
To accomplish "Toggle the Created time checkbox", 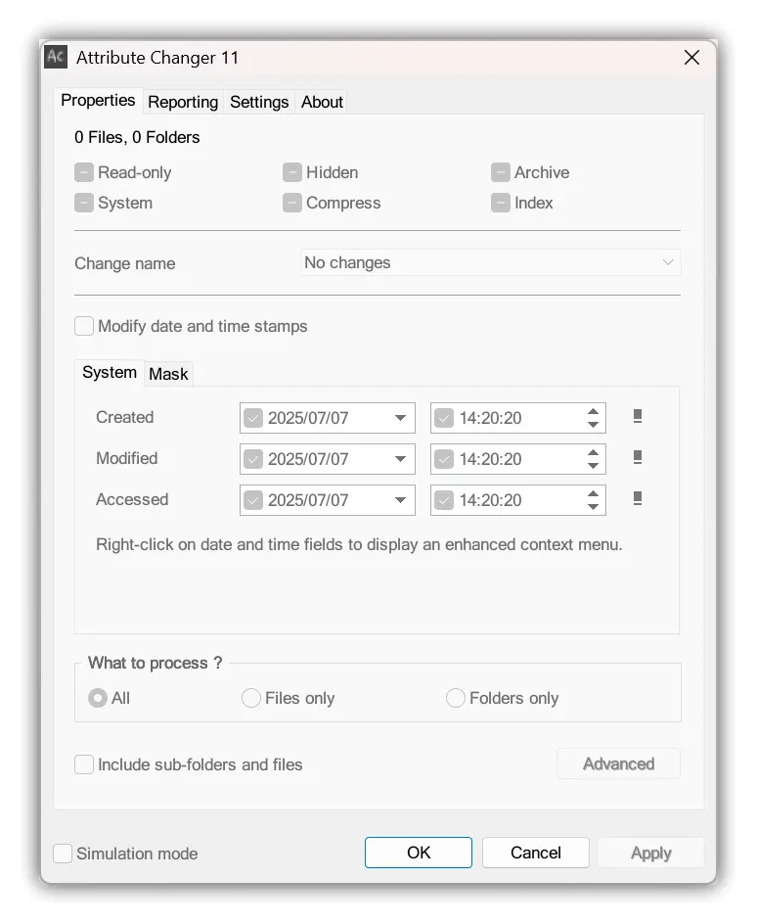I will pos(444,418).
